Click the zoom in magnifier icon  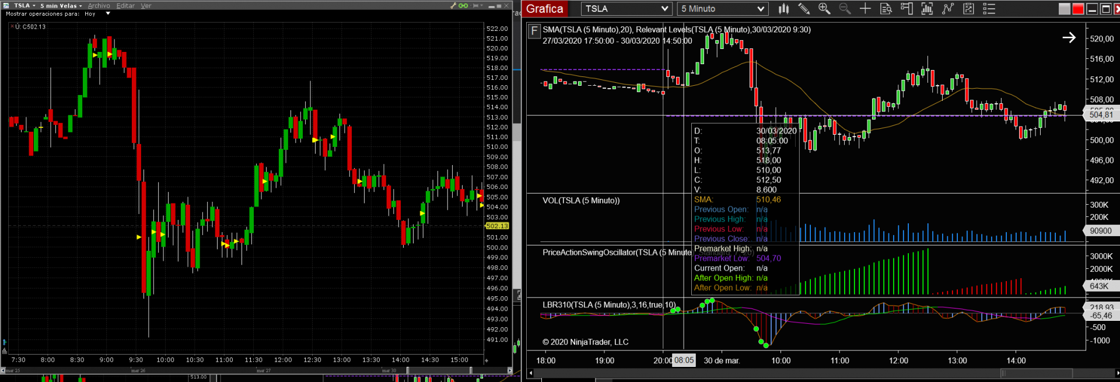point(824,9)
